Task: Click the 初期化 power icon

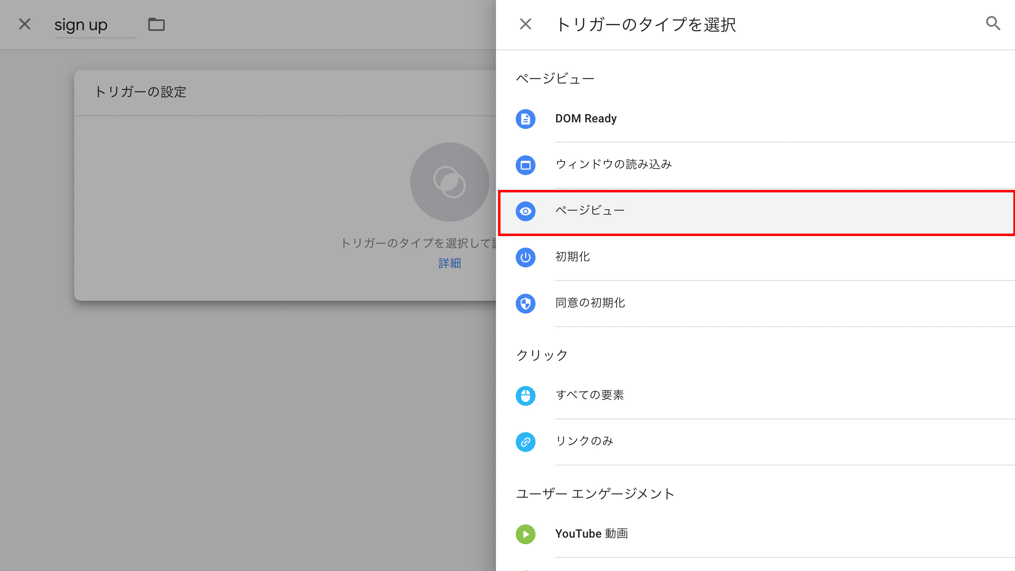Action: pos(526,257)
